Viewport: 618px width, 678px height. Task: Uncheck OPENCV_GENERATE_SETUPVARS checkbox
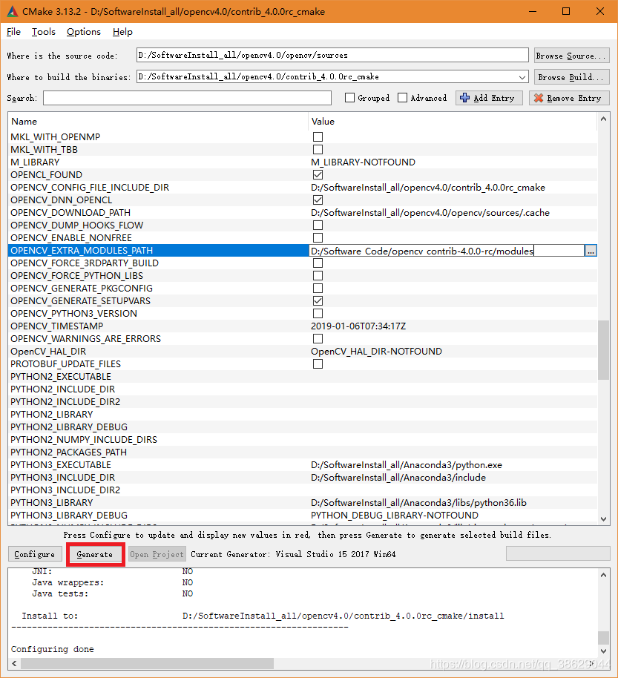[318, 301]
